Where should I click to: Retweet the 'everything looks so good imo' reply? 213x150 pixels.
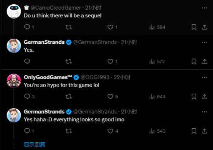point(69,131)
